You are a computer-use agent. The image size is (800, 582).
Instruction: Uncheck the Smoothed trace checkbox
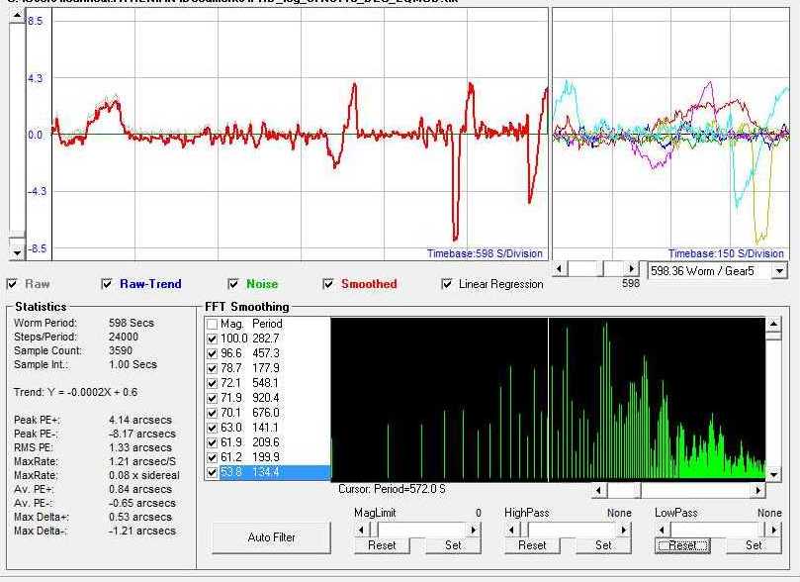pos(328,284)
